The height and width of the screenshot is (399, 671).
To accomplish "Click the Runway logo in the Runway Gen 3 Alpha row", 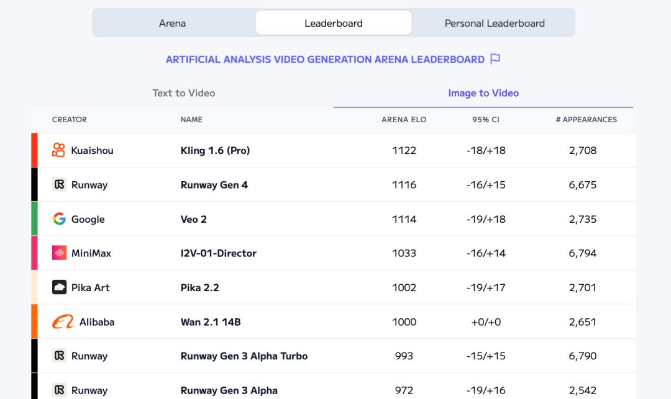I will pyautogui.click(x=59, y=390).
